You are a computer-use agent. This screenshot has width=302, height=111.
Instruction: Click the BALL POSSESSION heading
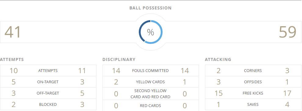point(150,8)
